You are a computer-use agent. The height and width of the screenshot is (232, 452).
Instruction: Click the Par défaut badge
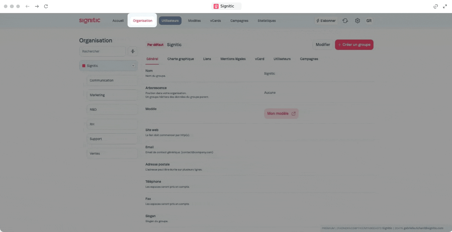155,45
